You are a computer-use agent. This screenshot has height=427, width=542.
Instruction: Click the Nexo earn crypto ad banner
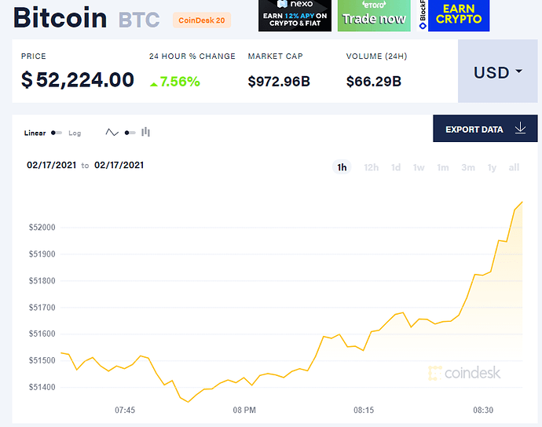tap(295, 16)
